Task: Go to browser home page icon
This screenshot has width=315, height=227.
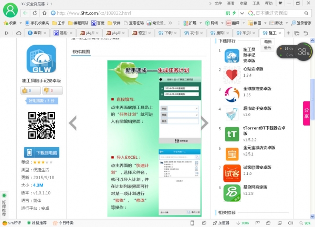Action: click(x=44, y=13)
